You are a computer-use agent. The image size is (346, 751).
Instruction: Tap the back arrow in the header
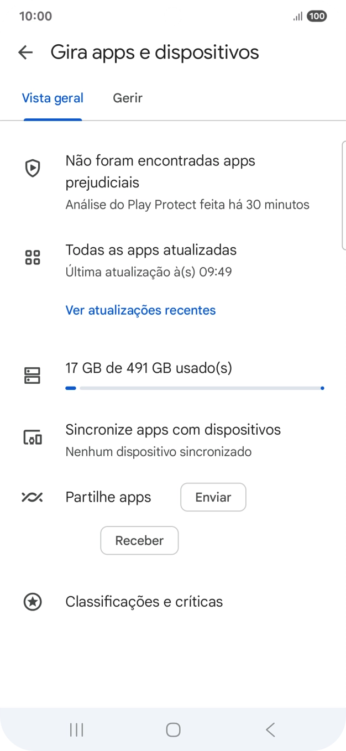tap(25, 53)
